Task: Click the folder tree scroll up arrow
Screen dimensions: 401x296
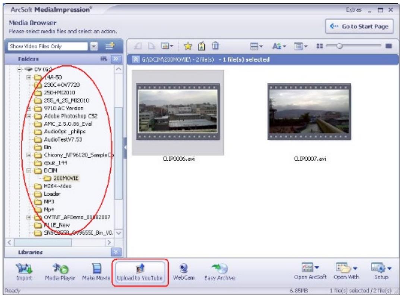Action: click(x=119, y=69)
